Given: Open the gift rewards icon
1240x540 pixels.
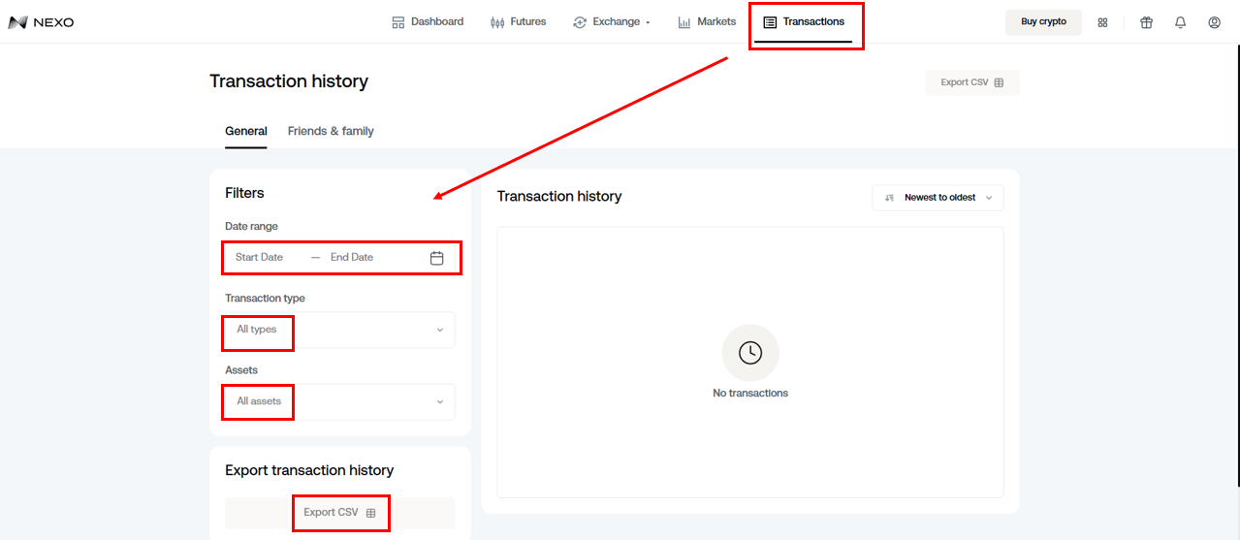Looking at the screenshot, I should point(1146,22).
